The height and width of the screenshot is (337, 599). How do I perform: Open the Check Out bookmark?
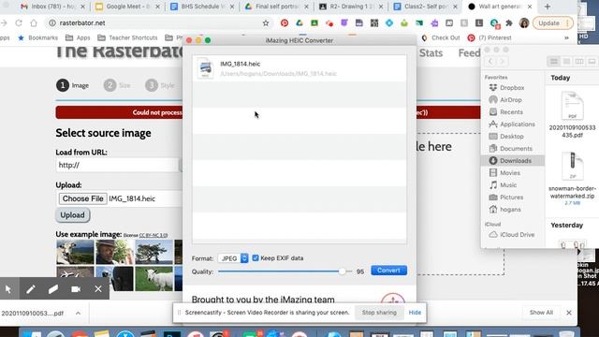click(441, 37)
